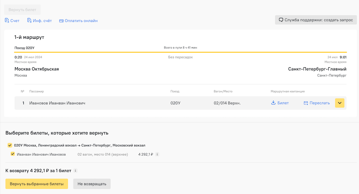Click the card icon beside Оплатить онлайн
The height and width of the screenshot is (194, 359).
point(61,21)
